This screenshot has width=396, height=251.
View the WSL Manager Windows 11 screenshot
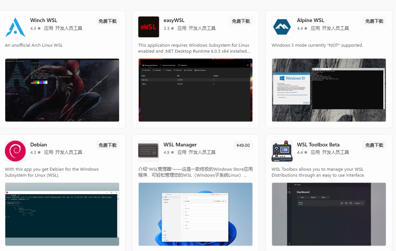tap(196, 214)
